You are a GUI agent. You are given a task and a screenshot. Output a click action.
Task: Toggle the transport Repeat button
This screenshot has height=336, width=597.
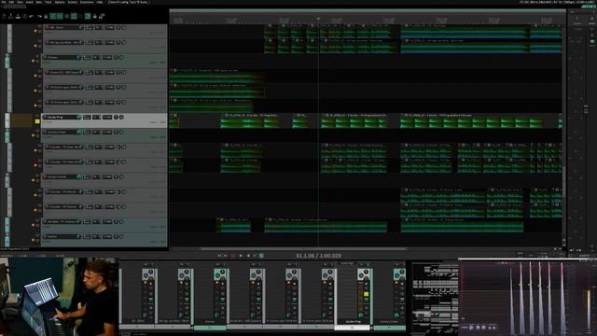(x=261, y=256)
